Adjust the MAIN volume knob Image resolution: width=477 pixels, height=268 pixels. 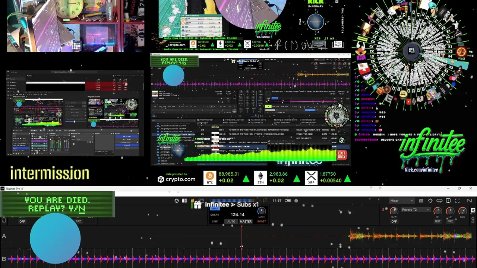point(262,211)
